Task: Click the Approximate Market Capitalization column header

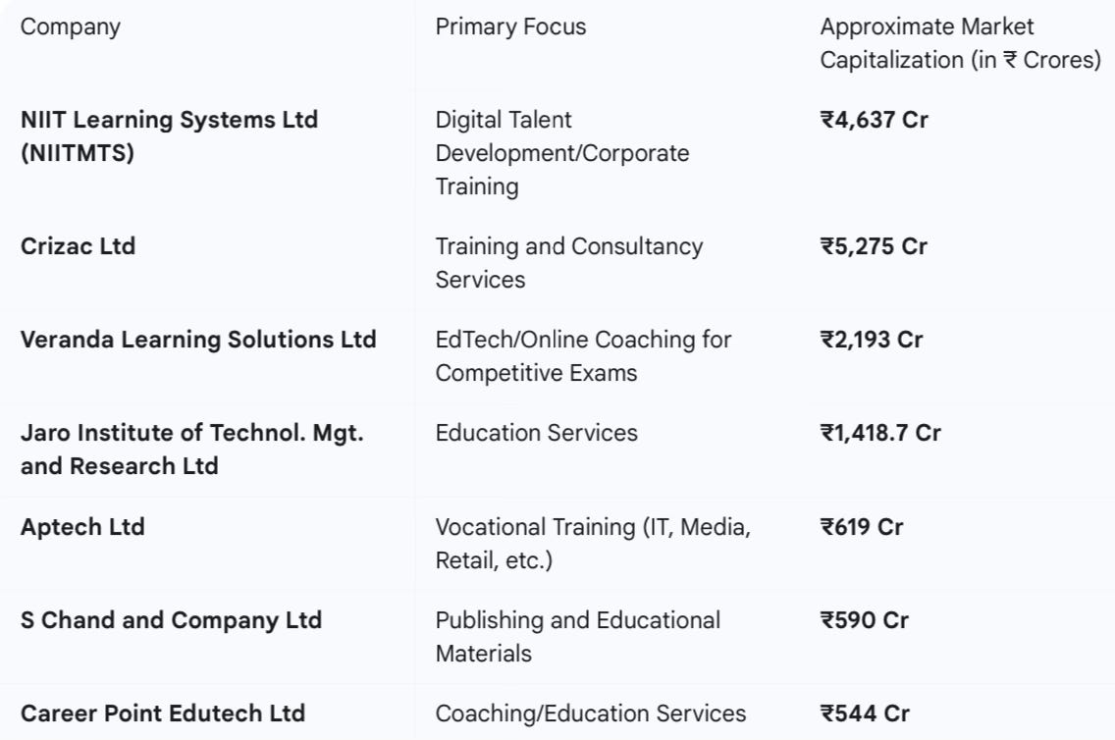Action: (960, 43)
